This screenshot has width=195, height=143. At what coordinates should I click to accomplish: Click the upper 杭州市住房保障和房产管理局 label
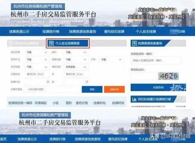38,6
